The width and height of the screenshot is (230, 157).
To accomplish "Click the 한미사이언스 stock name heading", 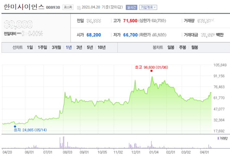I will [24, 7].
